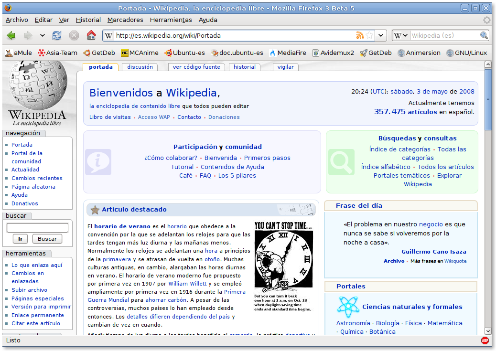Open the Adblock Plus icon in status bar
The height and width of the screenshot is (351, 496).
click(485, 340)
